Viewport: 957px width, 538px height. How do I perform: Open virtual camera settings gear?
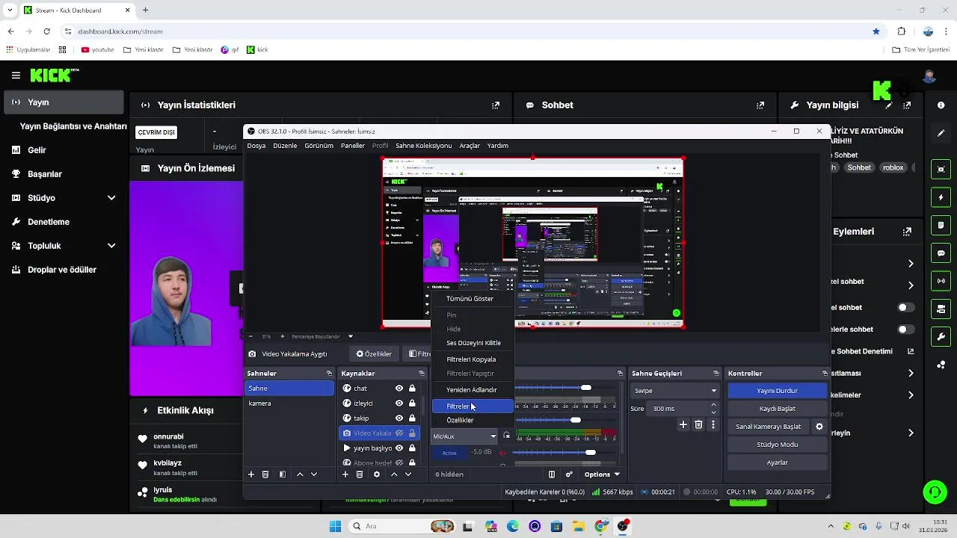(819, 427)
